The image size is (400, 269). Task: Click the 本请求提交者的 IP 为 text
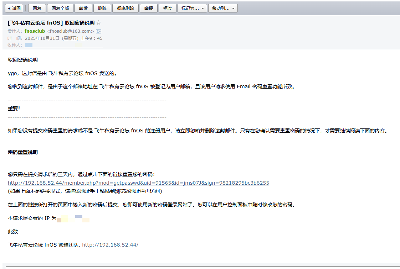(32, 218)
